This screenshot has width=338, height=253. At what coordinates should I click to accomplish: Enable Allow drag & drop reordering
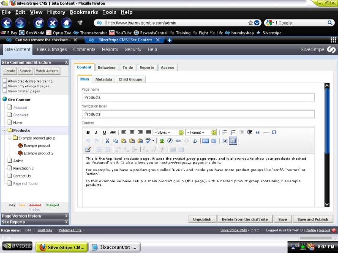coord(5,81)
